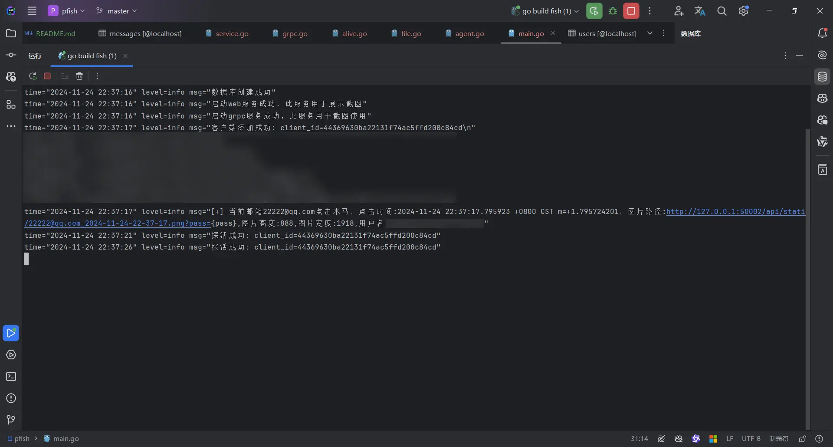This screenshot has height=447, width=833.
Task: Clear console output with trash icon
Action: pos(79,76)
